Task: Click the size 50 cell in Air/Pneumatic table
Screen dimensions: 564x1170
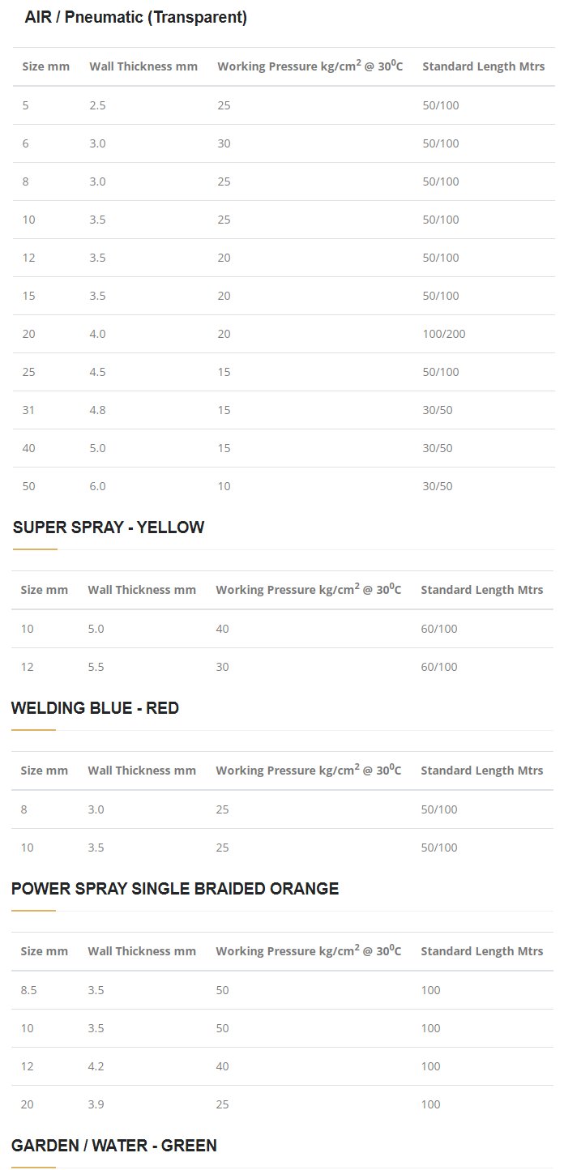Action: click(28, 486)
